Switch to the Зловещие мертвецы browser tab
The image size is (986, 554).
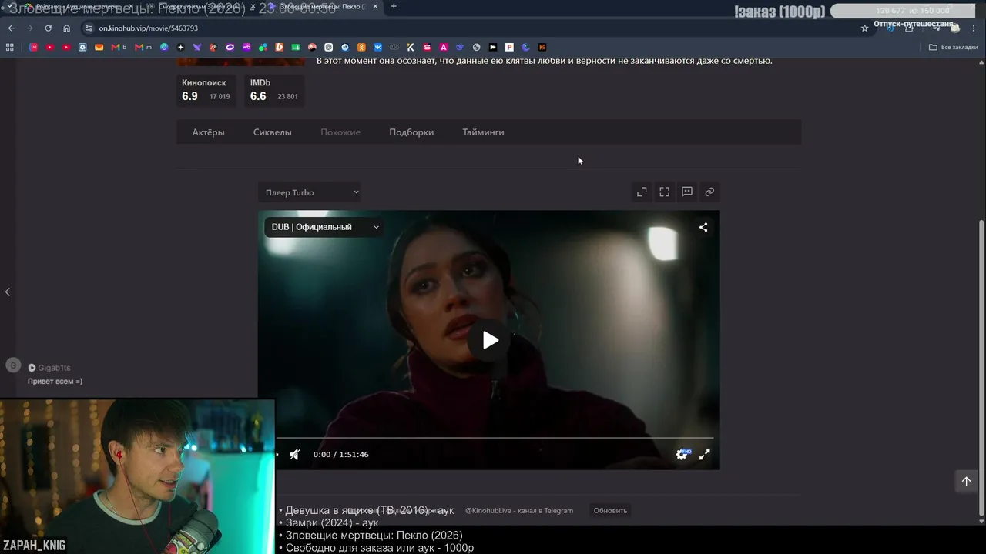324,6
